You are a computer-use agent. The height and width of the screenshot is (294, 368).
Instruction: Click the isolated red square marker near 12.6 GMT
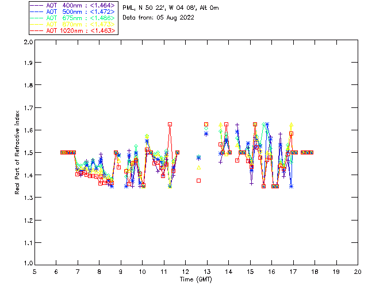pos(198,180)
